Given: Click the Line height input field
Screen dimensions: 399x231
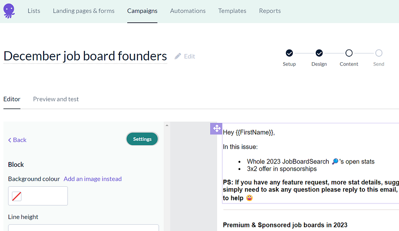Looking at the screenshot, I should tap(83, 228).
